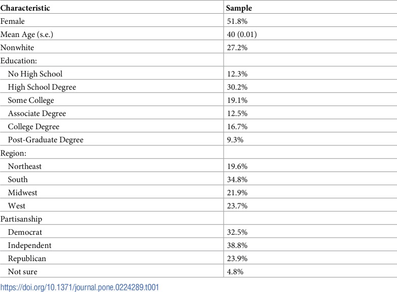397x292 pixels.
Task: Click the 40 (0.01) cell
Action: coord(242,34)
